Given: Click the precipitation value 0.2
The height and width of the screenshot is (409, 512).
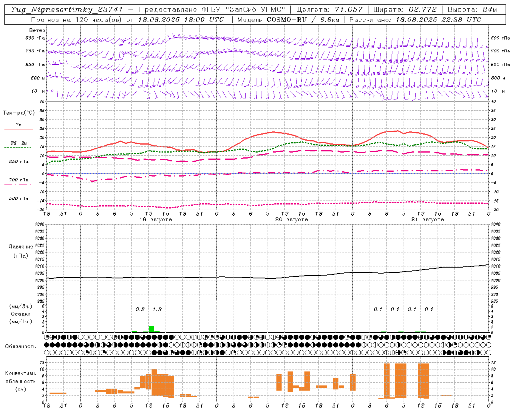Looking at the screenshot, I should click(x=140, y=309).
